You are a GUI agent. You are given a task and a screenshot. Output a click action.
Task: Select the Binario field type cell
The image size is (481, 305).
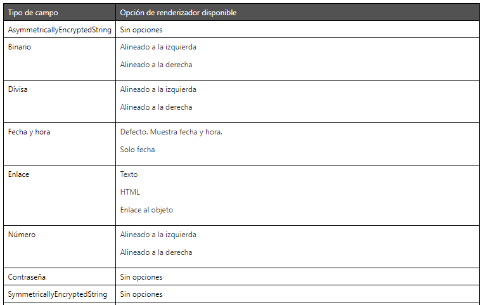point(20,47)
